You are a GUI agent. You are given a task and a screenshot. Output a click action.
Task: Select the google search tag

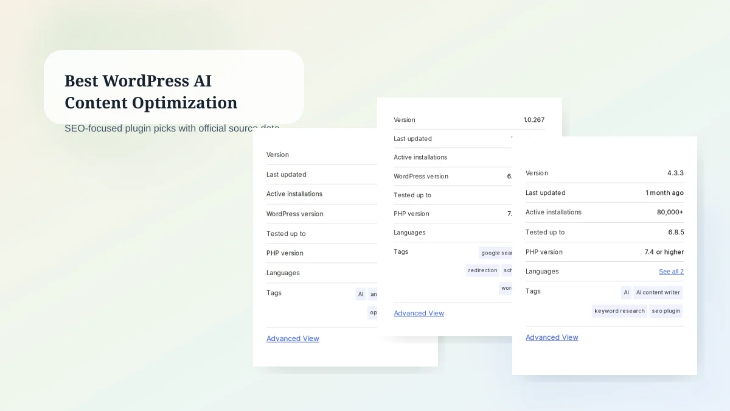click(x=496, y=253)
